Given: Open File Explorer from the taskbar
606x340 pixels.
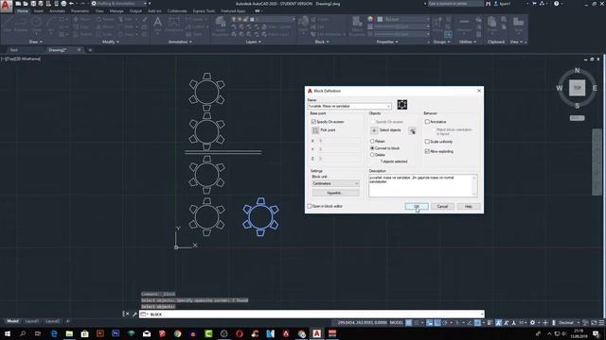Looking at the screenshot, I should (69, 333).
